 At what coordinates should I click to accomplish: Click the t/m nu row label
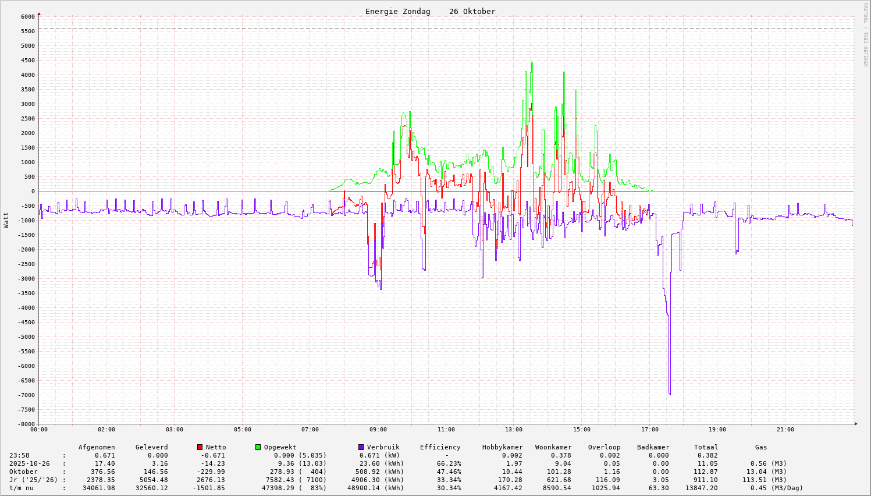pyautogui.click(x=21, y=488)
